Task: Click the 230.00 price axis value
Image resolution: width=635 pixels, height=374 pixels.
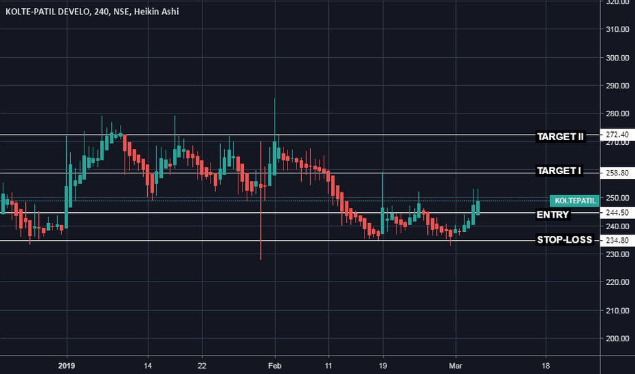Action: click(617, 254)
